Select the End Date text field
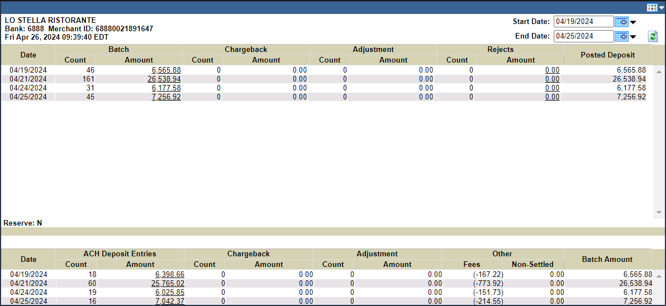This screenshot has width=666, height=306. pyautogui.click(x=583, y=36)
